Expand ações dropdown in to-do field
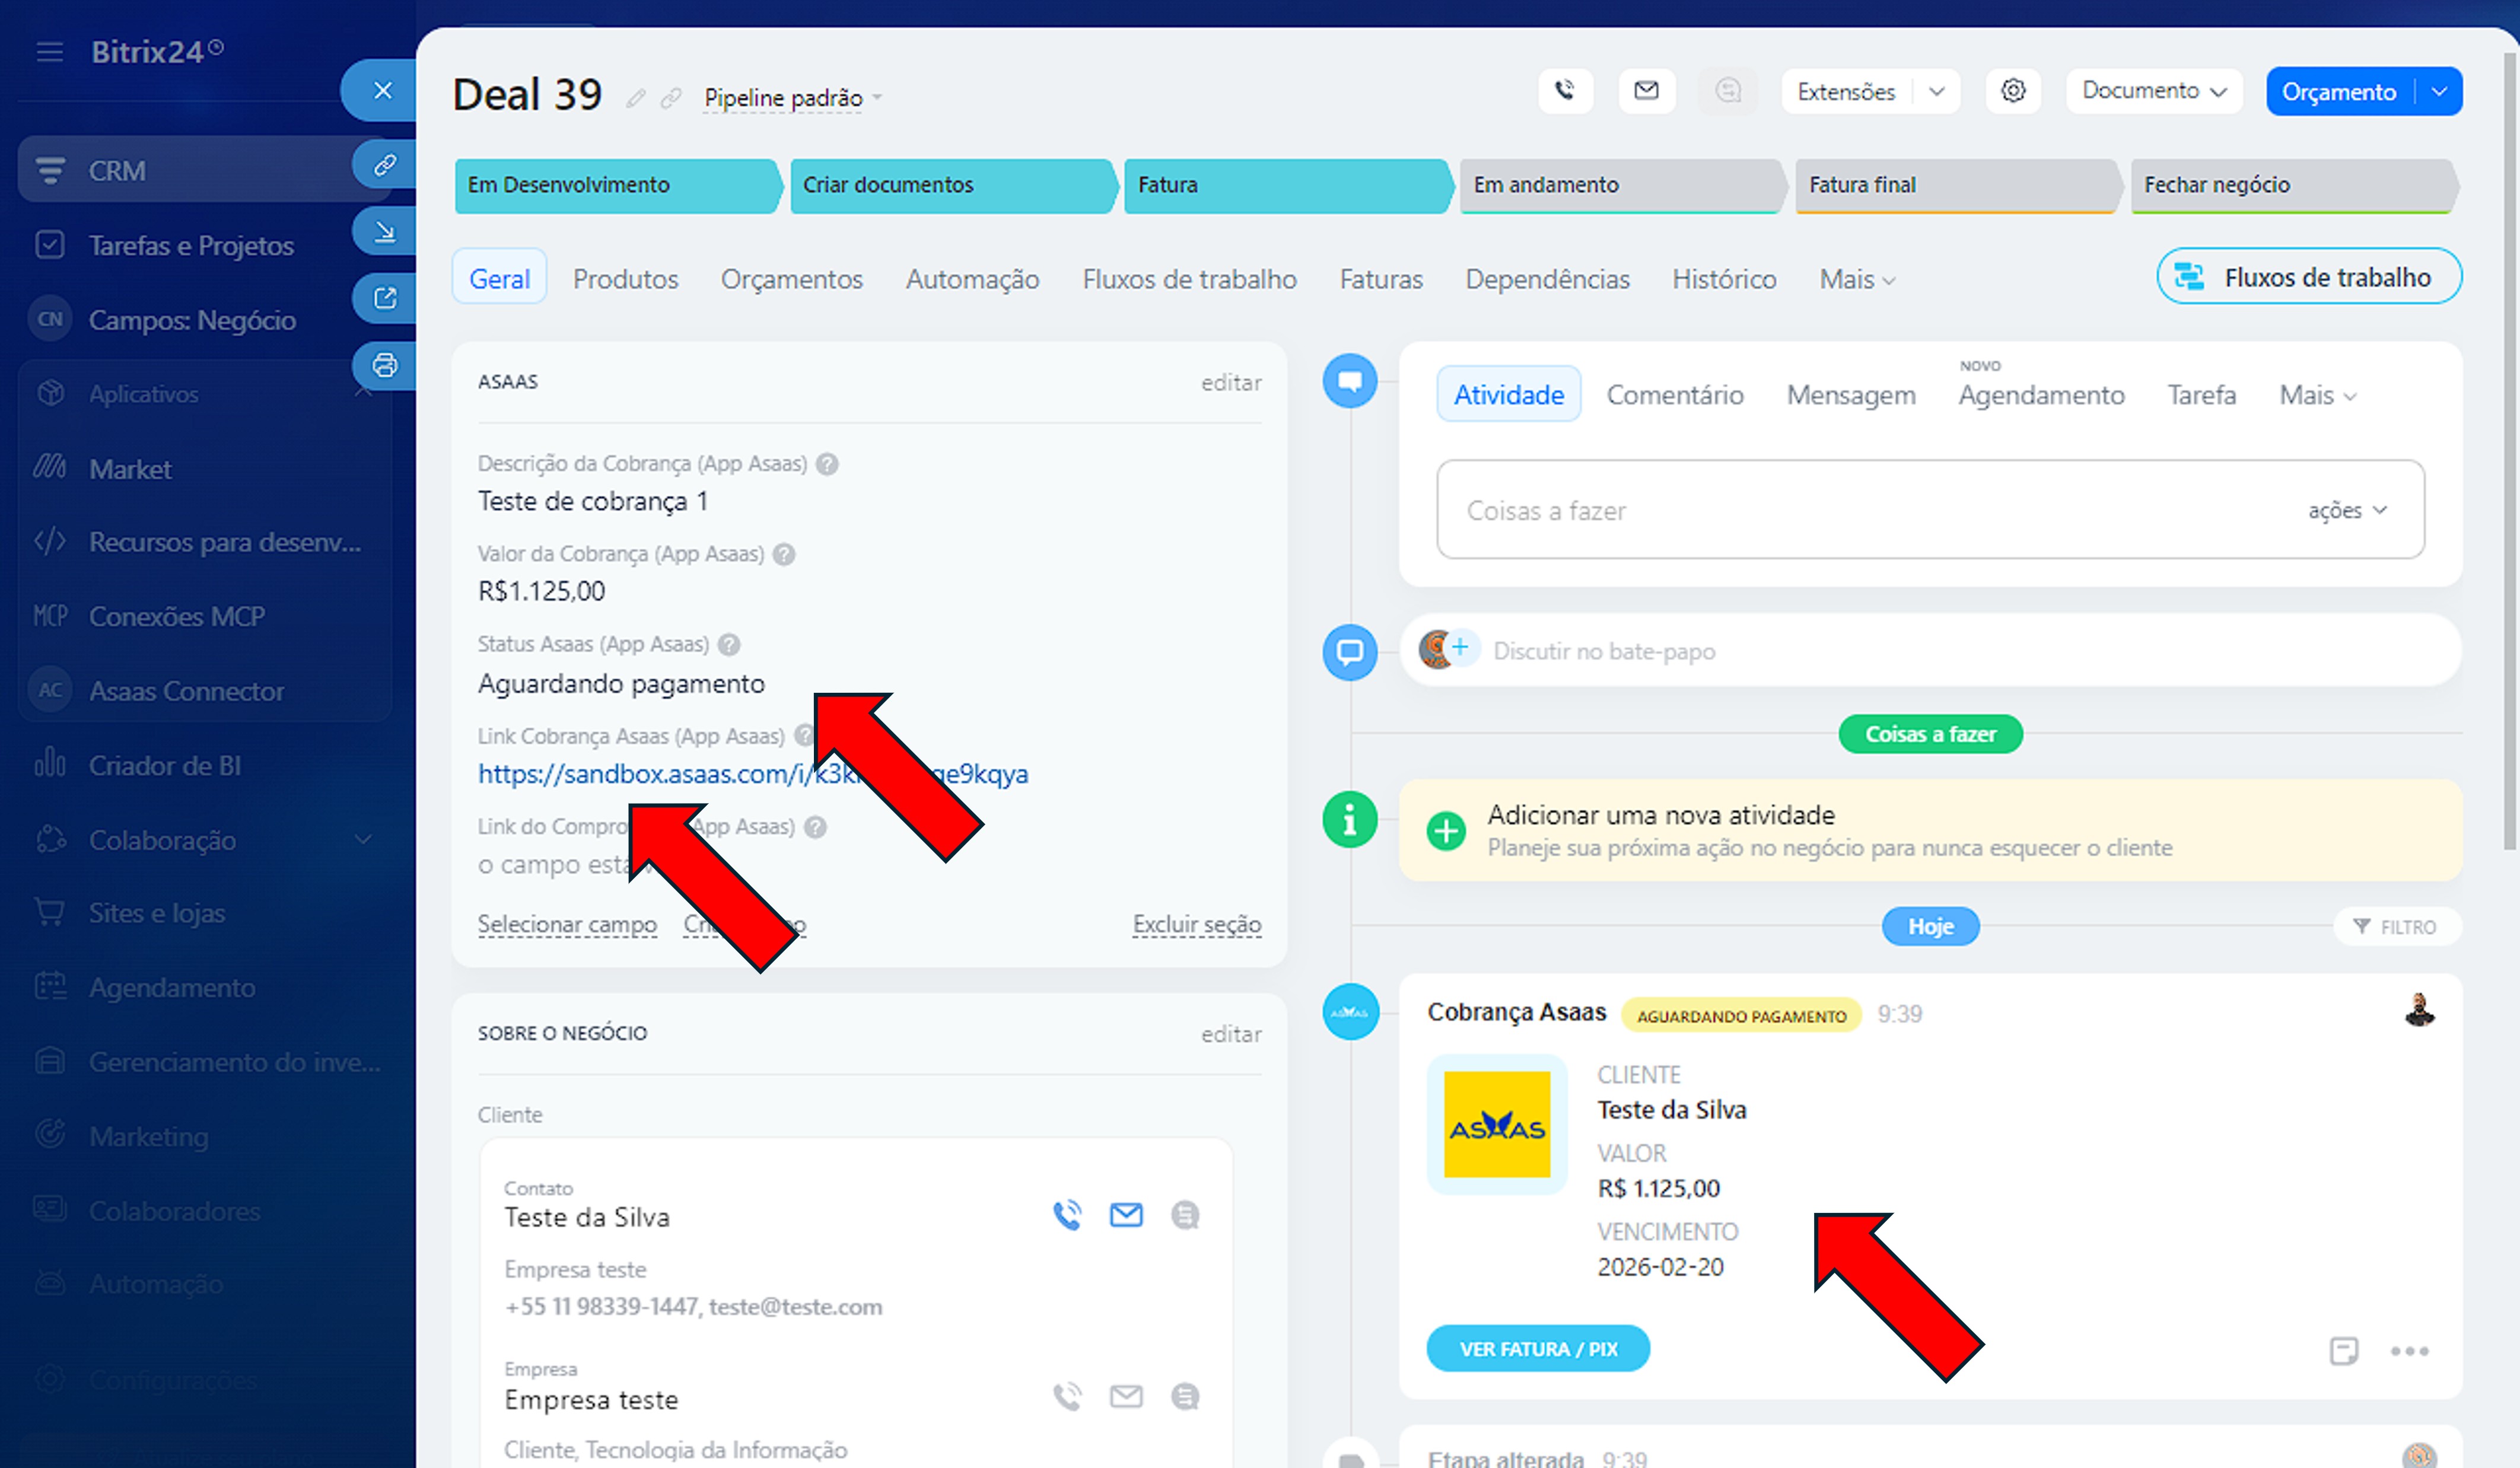Image resolution: width=2520 pixels, height=1468 pixels. click(x=2346, y=511)
